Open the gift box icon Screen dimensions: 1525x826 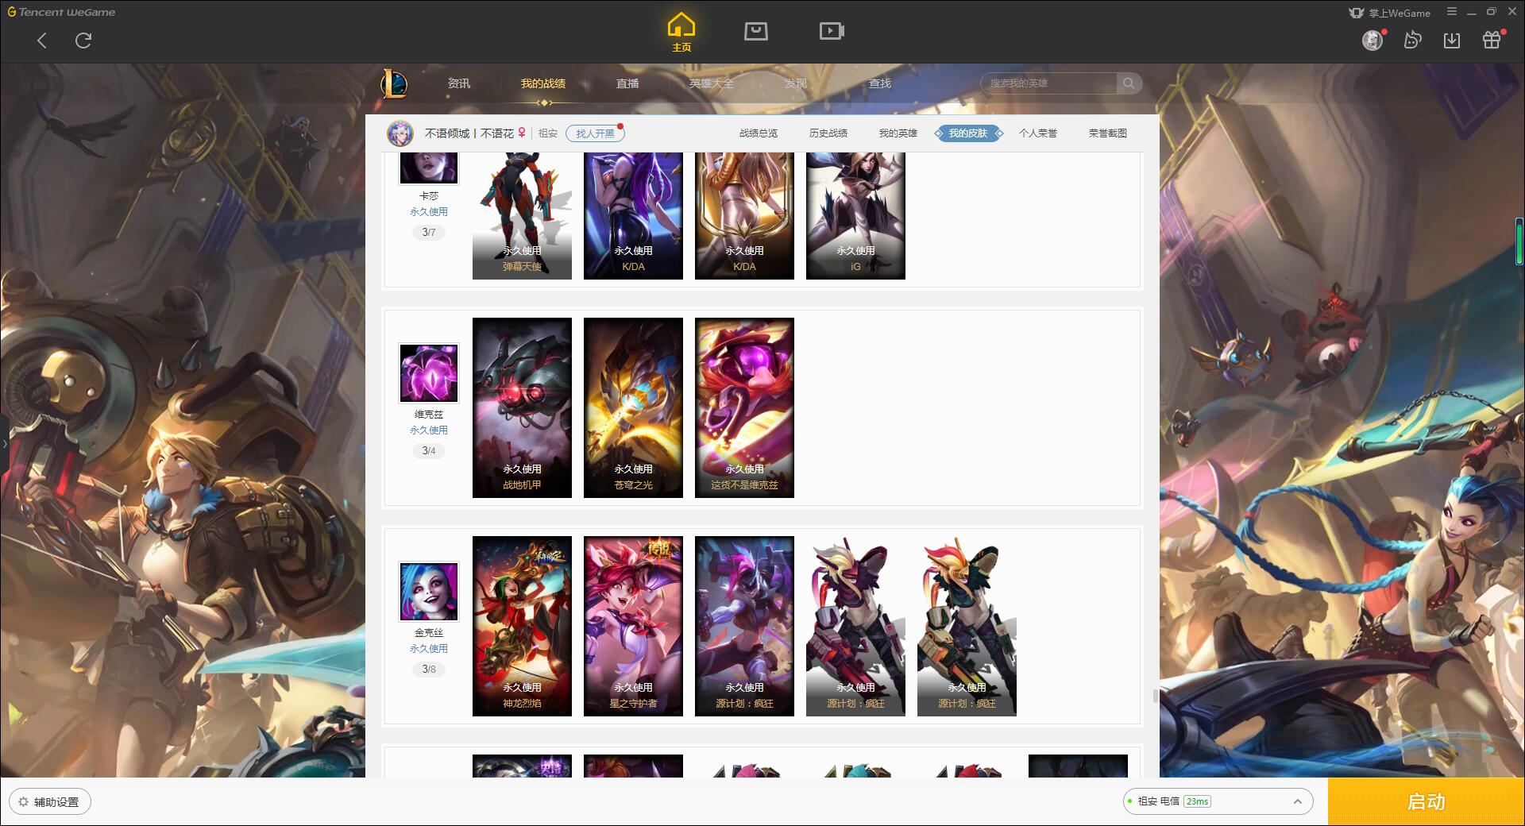[1492, 40]
